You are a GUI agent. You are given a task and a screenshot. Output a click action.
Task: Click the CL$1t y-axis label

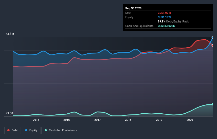10,34
